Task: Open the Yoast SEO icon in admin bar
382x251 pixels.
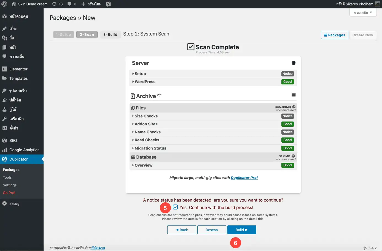Action: [x=108, y=4]
